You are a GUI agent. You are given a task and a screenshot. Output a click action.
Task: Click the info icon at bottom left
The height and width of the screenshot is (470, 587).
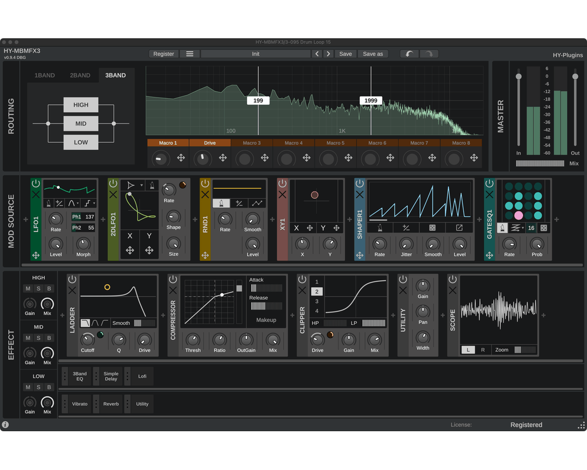pyautogui.click(x=5, y=425)
